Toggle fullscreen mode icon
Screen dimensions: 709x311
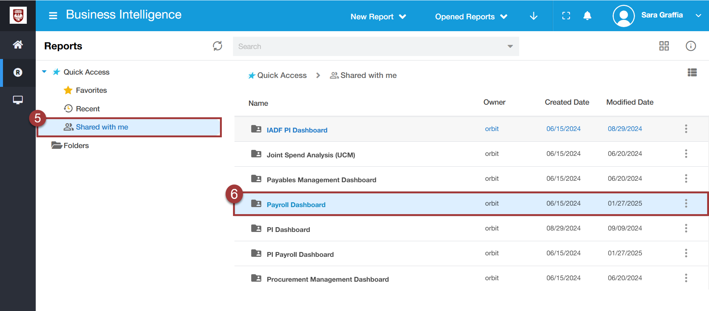coord(566,16)
